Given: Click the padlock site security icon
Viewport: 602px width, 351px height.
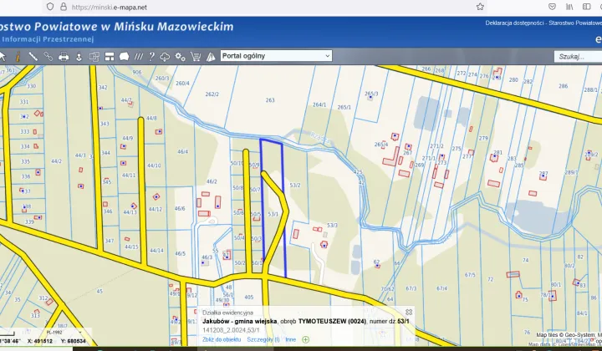Looking at the screenshot, I should [64, 7].
